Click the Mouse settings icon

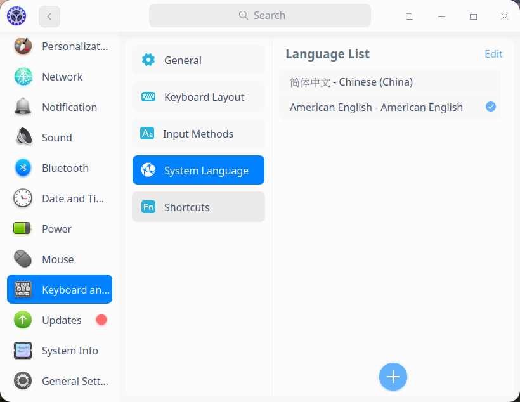click(x=23, y=259)
